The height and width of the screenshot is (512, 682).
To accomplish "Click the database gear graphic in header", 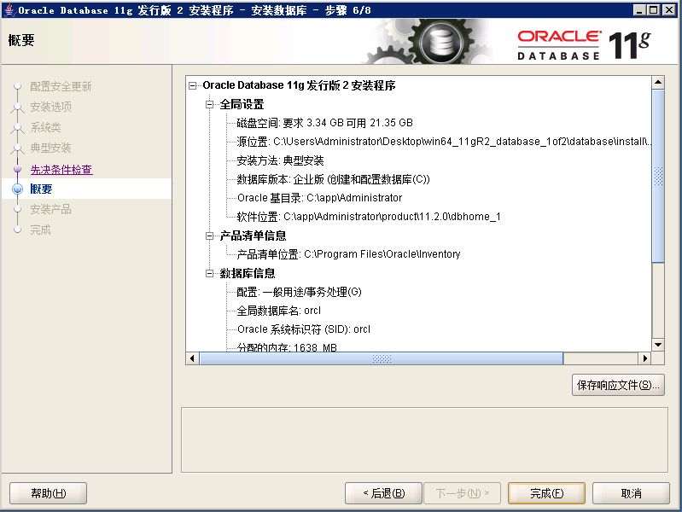I will coord(440,43).
